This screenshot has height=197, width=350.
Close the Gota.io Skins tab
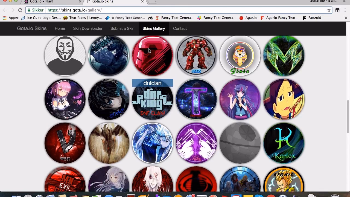click(x=142, y=2)
